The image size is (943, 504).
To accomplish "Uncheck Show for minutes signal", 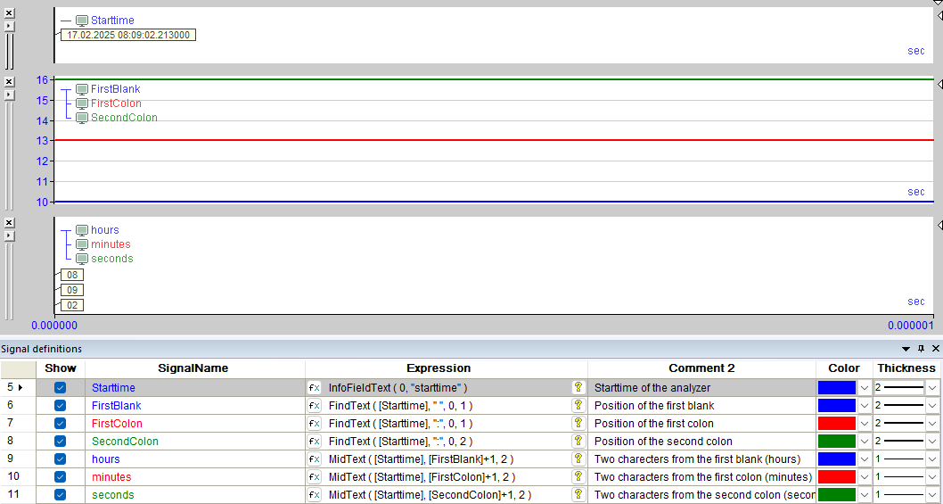I will pyautogui.click(x=60, y=477).
